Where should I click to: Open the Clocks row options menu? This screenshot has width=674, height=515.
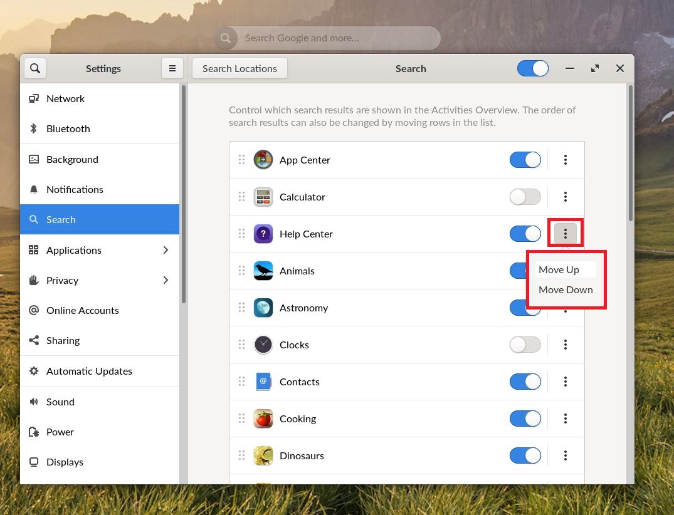tap(566, 345)
